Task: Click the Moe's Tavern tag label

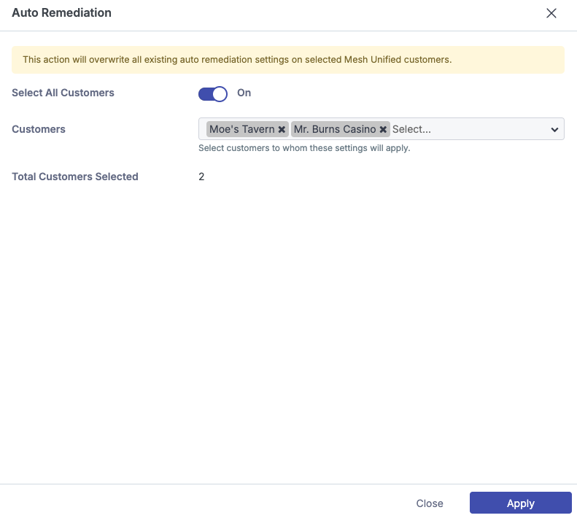Action: pyautogui.click(x=242, y=129)
